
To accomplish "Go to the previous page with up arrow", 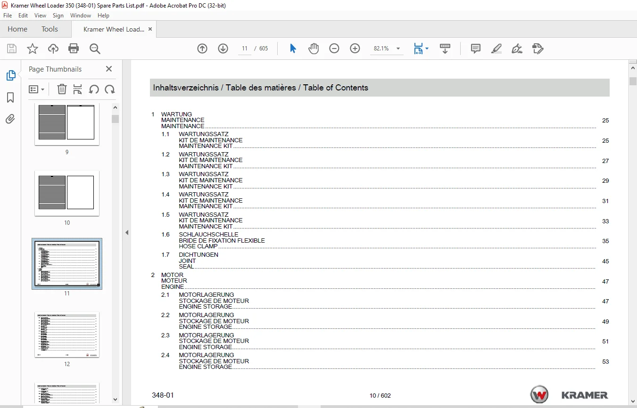I will pos(202,49).
